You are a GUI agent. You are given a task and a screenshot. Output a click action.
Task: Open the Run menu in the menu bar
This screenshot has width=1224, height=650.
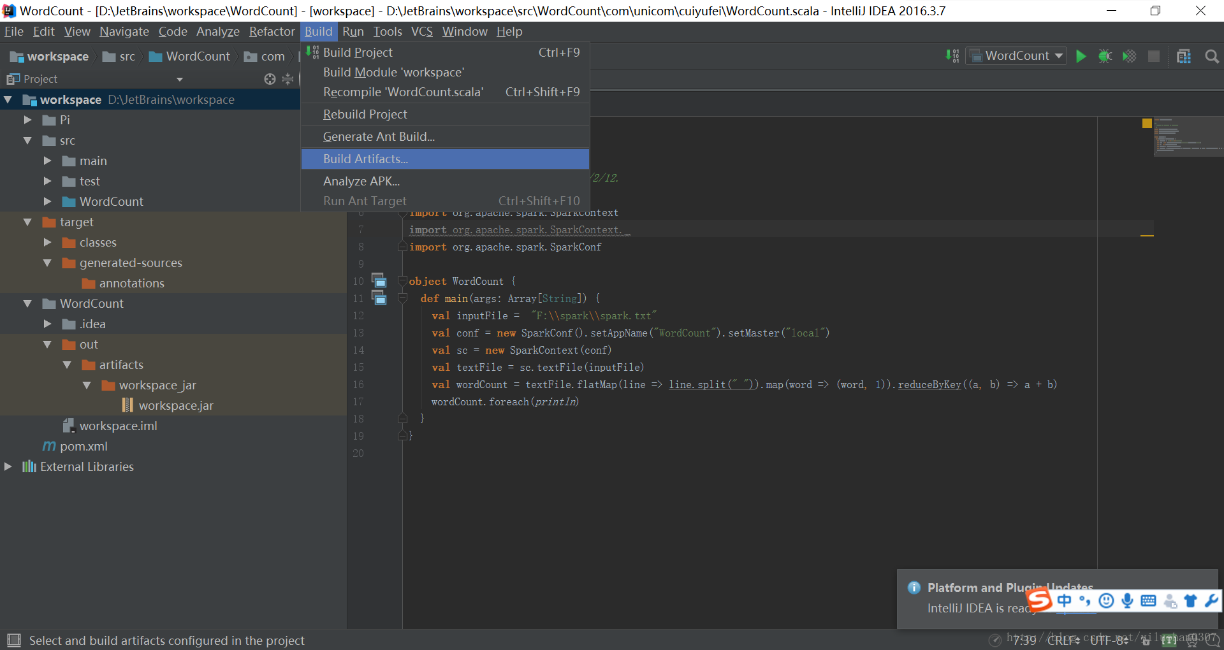click(x=353, y=31)
